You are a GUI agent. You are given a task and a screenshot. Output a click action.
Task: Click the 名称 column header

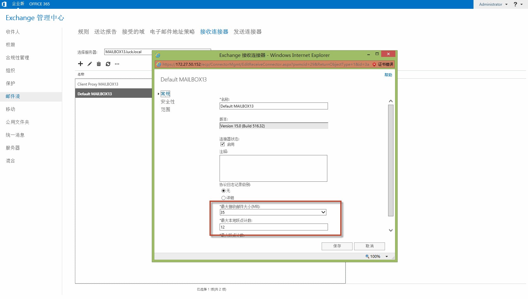tap(81, 74)
